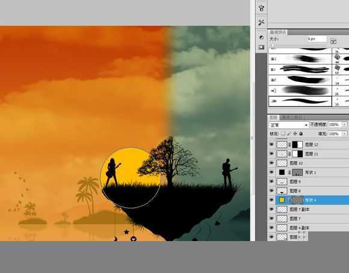The height and width of the screenshot is (273, 349).
Task: Click the link icon on 图层 11
Action: pos(289,154)
